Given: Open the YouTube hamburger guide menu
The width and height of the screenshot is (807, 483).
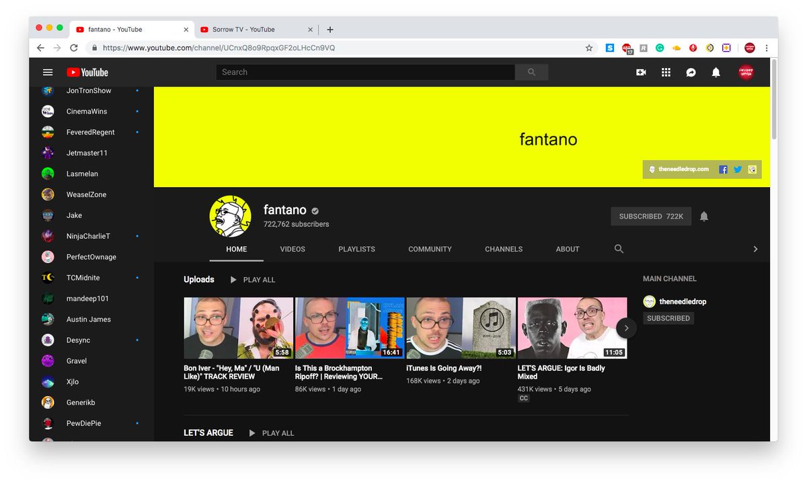Looking at the screenshot, I should (48, 72).
